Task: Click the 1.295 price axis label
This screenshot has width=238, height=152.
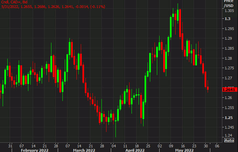Action: click(x=229, y=29)
